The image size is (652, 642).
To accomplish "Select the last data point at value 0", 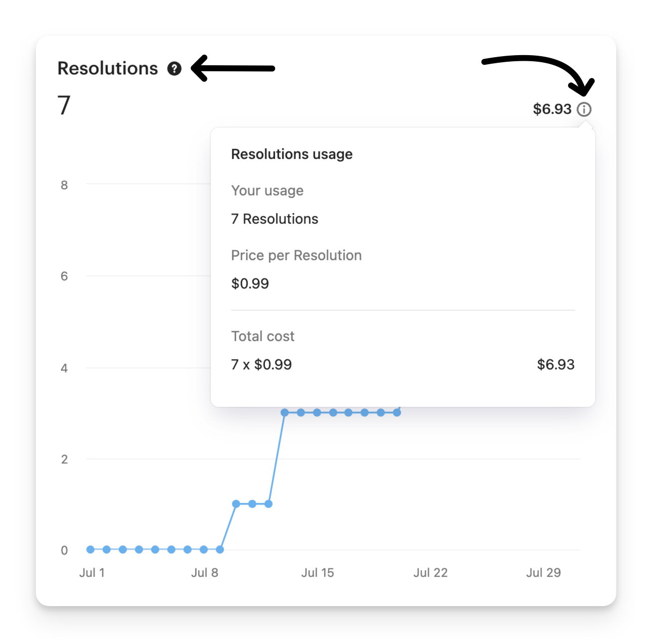I will (220, 549).
